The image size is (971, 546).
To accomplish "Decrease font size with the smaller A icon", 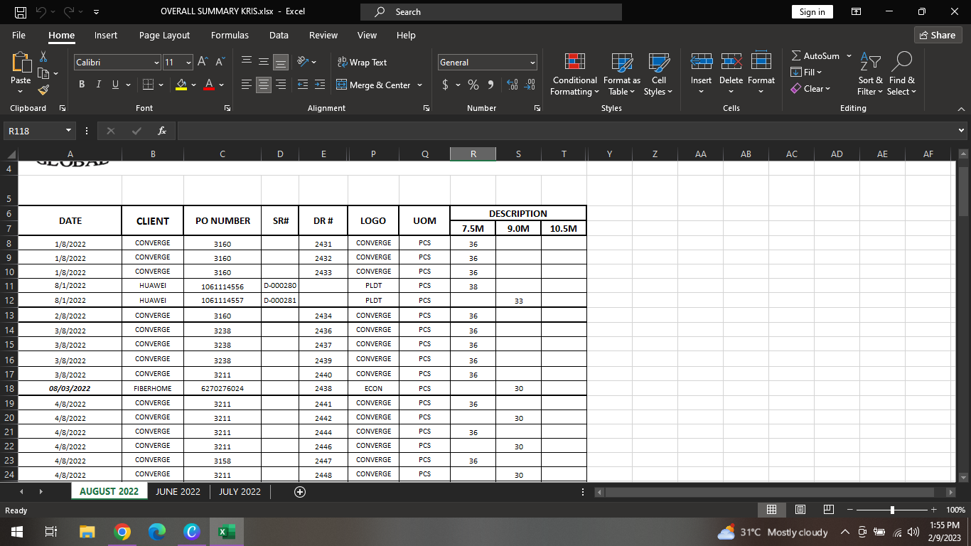I will pos(220,63).
